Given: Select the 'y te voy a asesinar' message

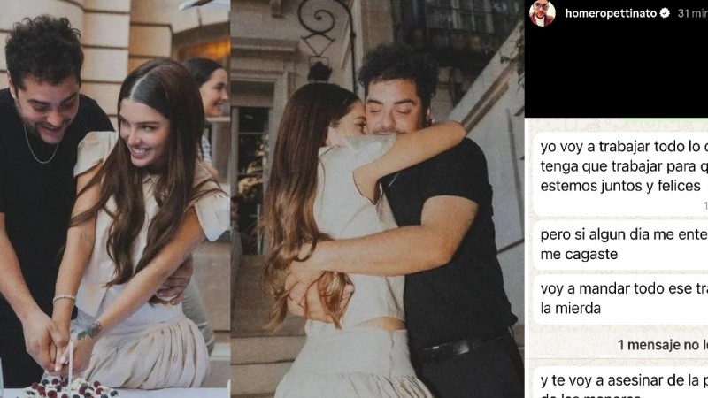Looking at the screenshot, I should coord(619,384).
